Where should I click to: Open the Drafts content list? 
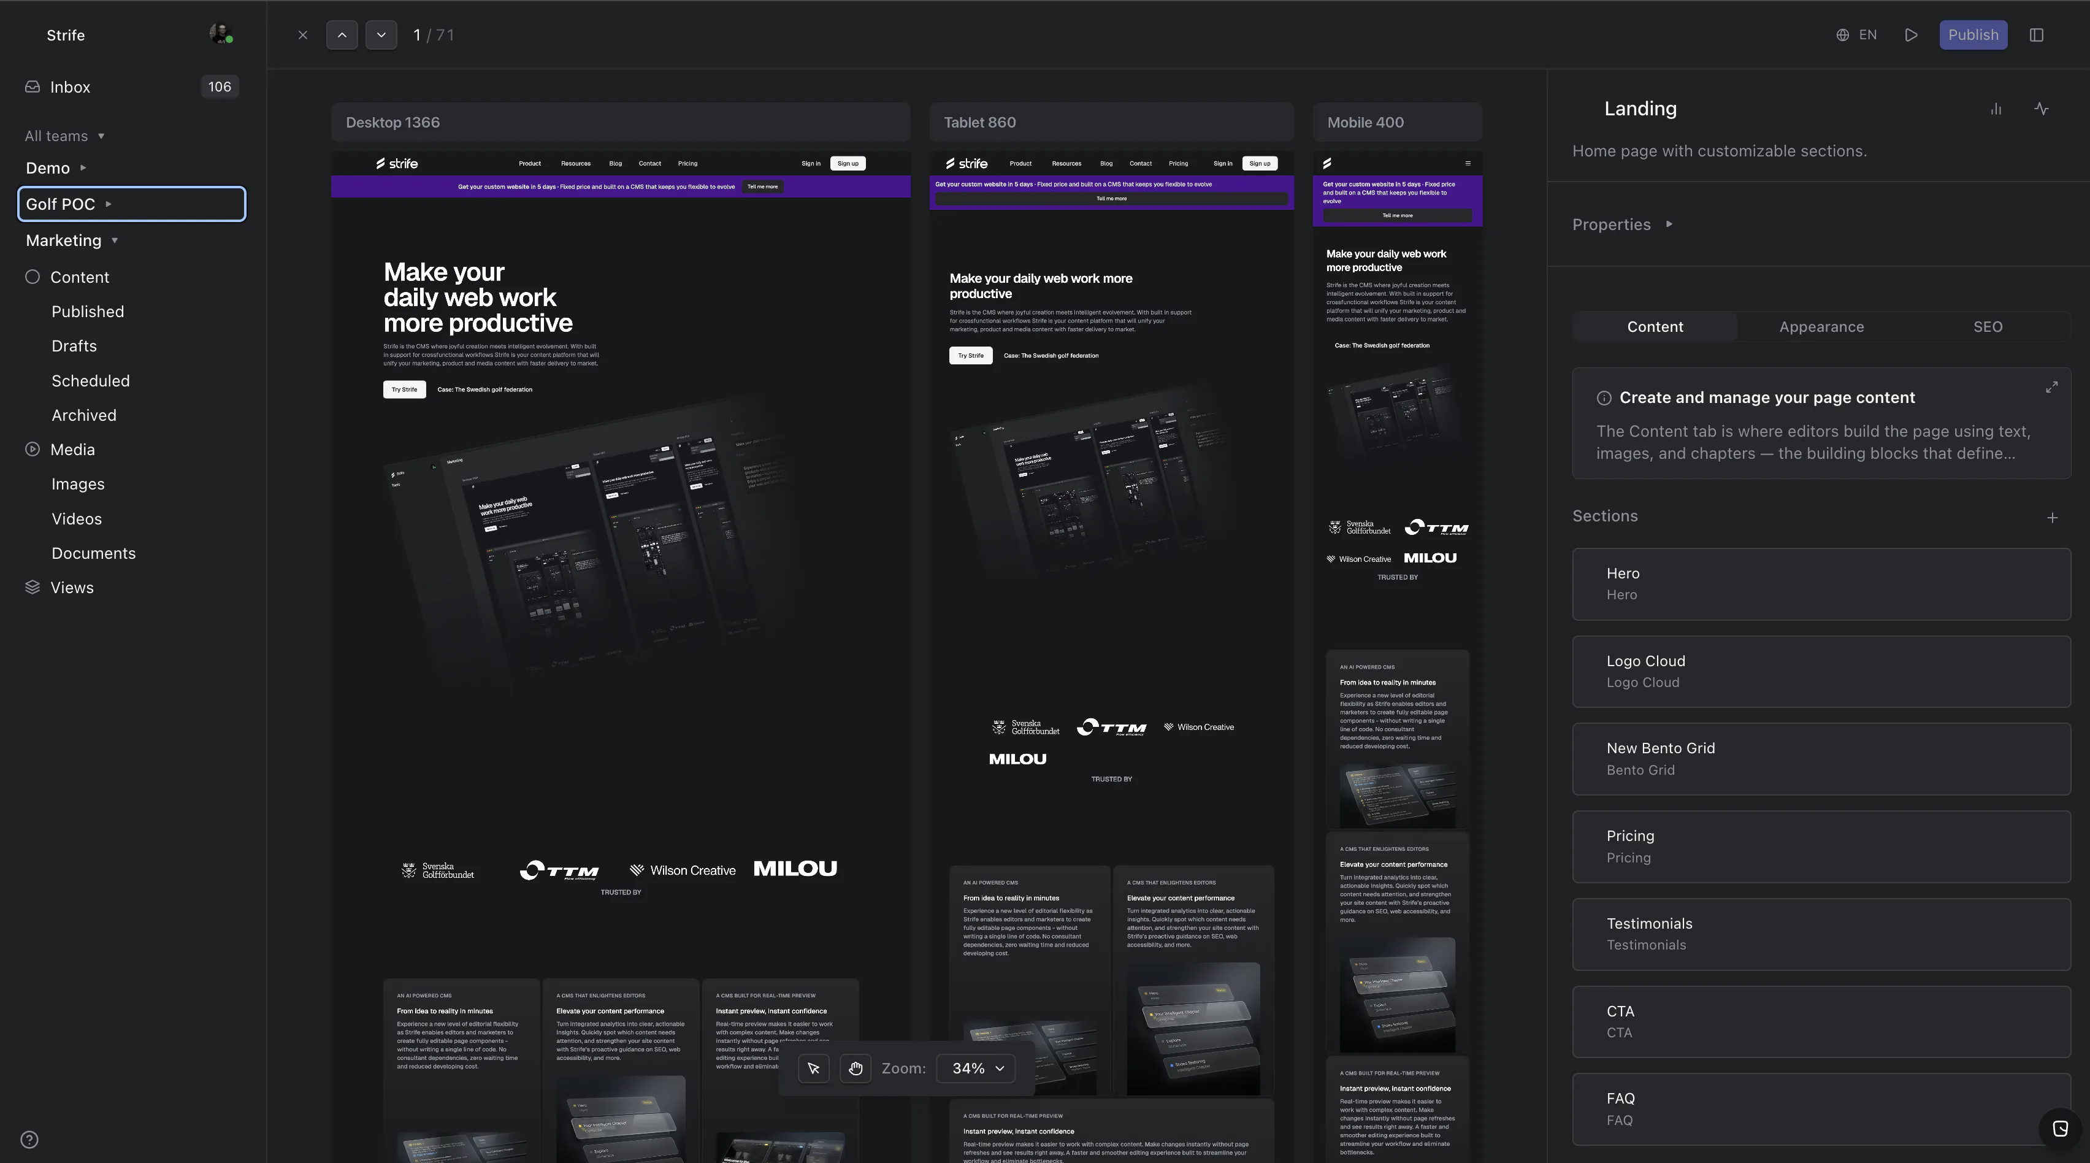[74, 346]
